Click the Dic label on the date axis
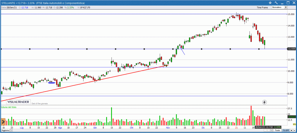297x133 pixels. [x=203, y=128]
